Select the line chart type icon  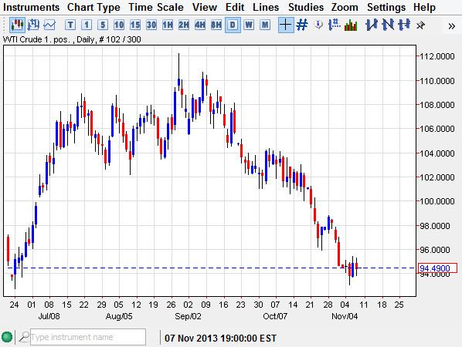coord(49,25)
